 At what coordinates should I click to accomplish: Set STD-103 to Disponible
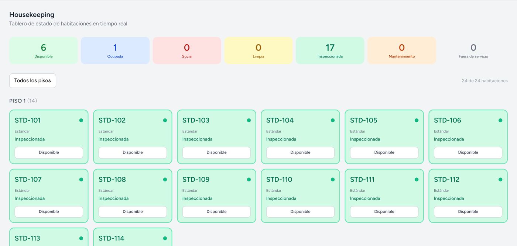216,153
